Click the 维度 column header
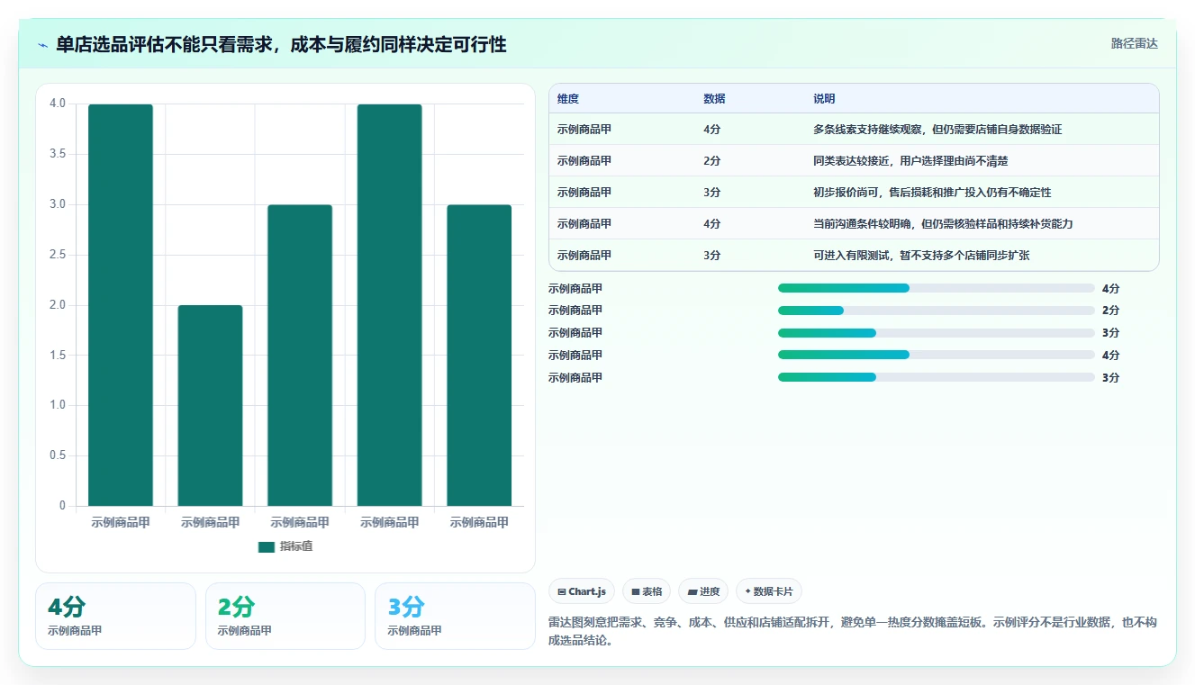The height and width of the screenshot is (685, 1195). click(x=568, y=99)
